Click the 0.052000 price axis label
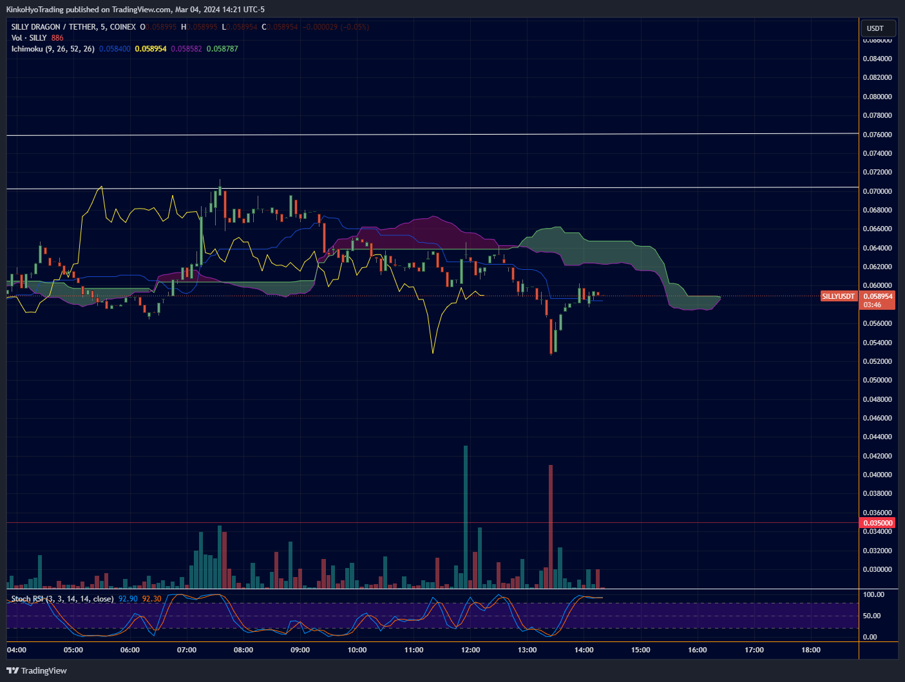The height and width of the screenshot is (682, 905). tap(877, 361)
